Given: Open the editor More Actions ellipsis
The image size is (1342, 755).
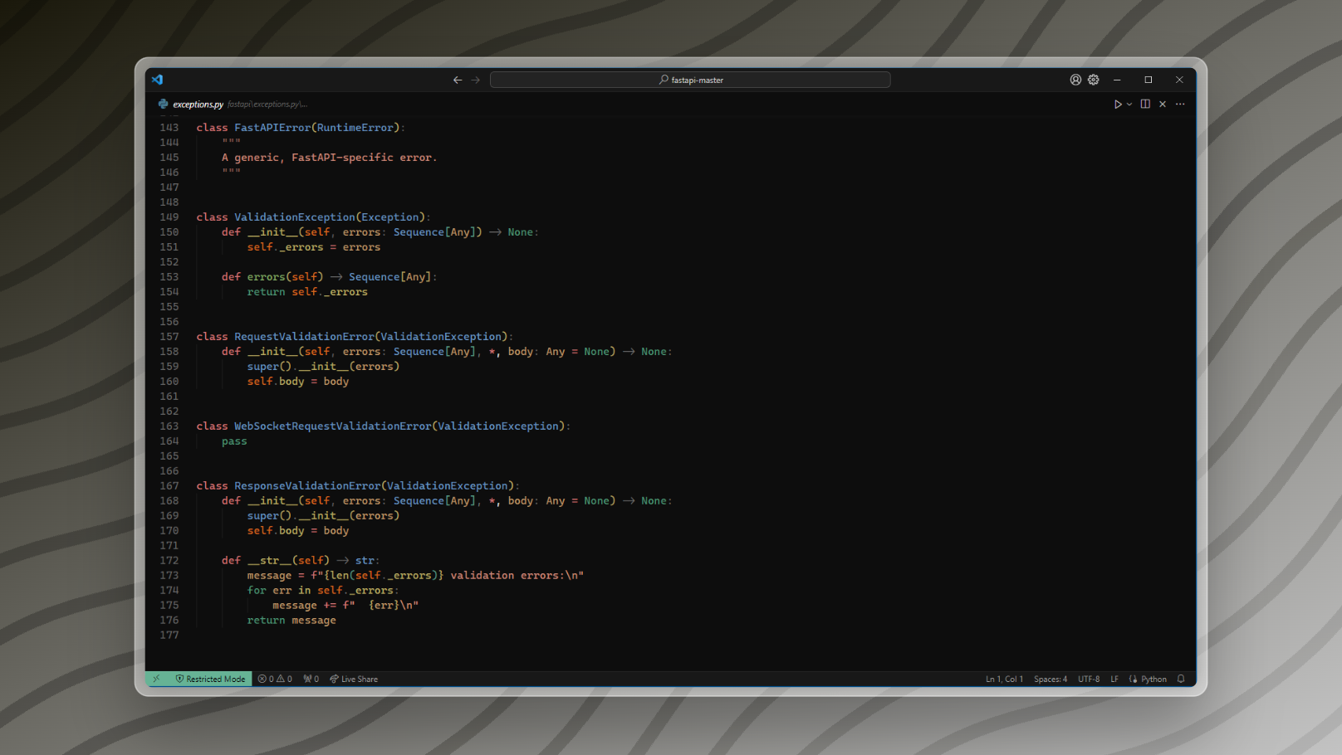Looking at the screenshot, I should [x=1180, y=104].
